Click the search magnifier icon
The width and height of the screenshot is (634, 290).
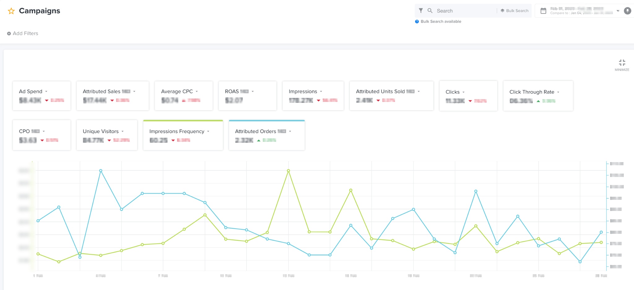[430, 11]
